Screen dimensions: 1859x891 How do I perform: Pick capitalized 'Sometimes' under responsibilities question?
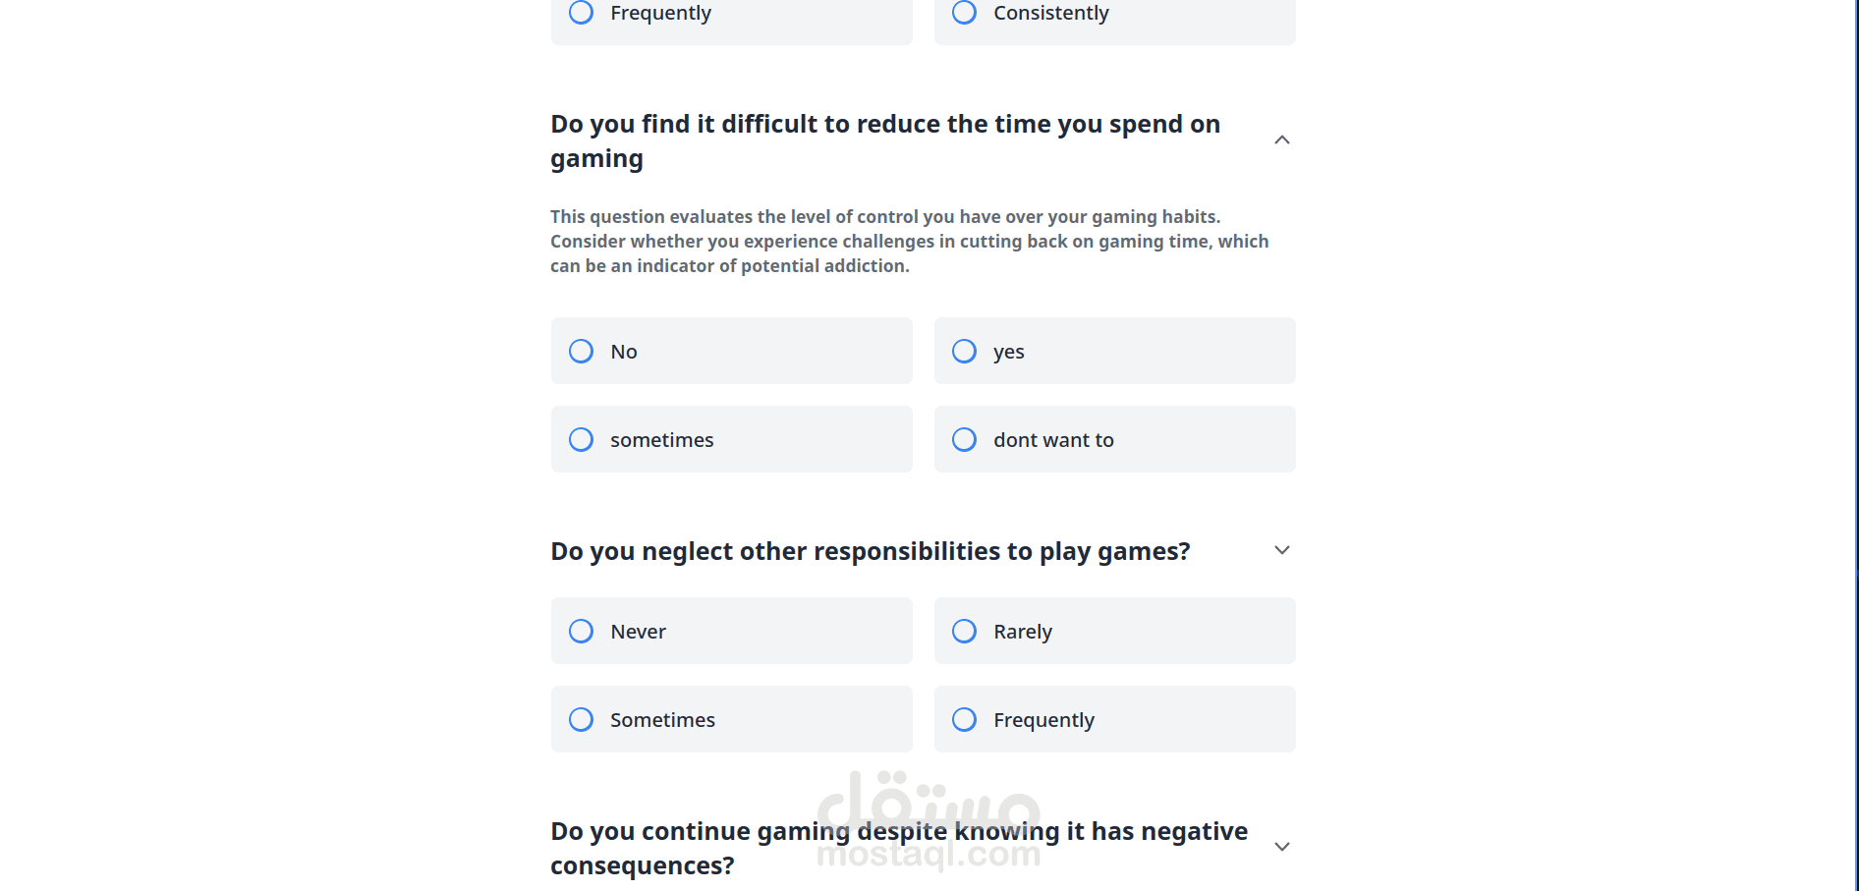[x=731, y=719]
